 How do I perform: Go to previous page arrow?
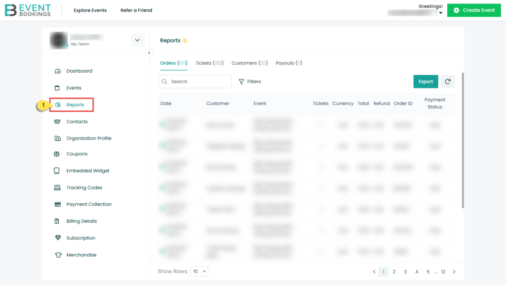(x=374, y=272)
